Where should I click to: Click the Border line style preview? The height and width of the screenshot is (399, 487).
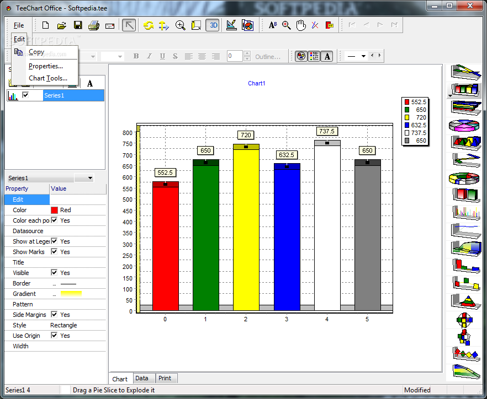(68, 284)
